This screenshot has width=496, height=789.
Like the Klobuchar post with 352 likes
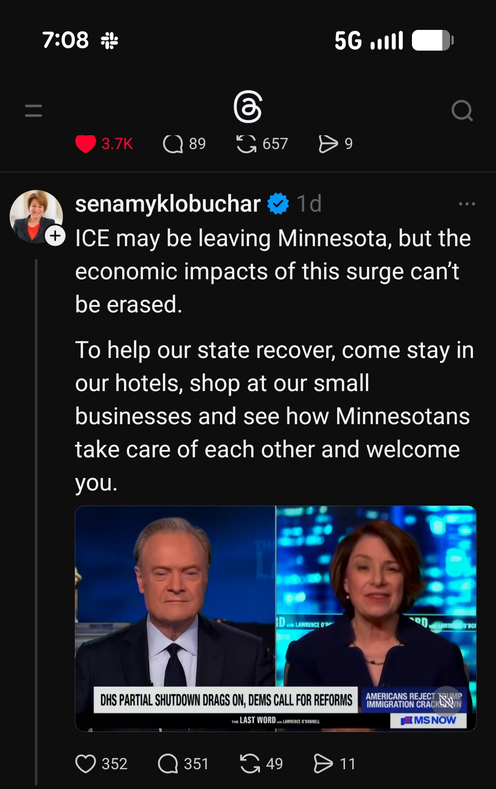pos(86,764)
